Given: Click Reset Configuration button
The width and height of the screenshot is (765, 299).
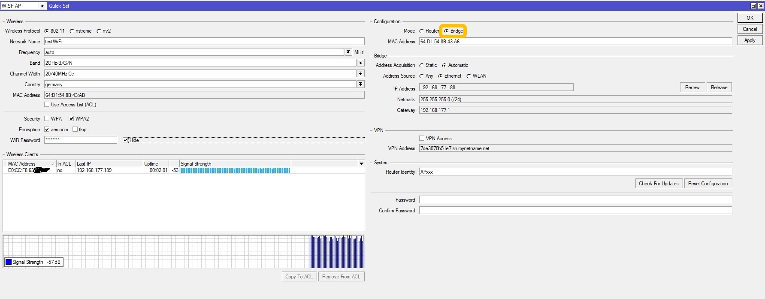Looking at the screenshot, I should pyautogui.click(x=708, y=184).
